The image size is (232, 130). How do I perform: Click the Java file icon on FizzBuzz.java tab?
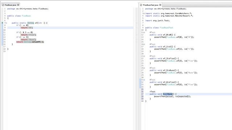point(3,5)
